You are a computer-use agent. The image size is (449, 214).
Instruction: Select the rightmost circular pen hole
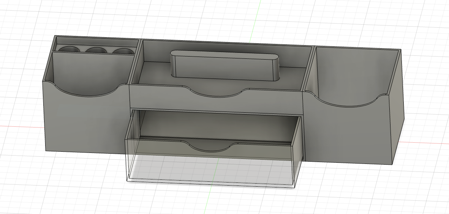click(x=123, y=51)
